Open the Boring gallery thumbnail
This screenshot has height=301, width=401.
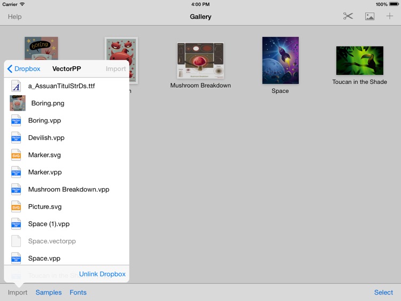click(x=41, y=48)
